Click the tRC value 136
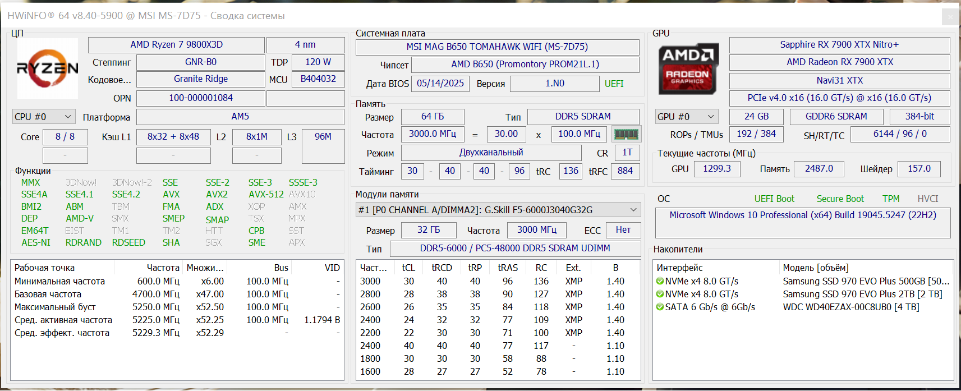 click(x=571, y=171)
